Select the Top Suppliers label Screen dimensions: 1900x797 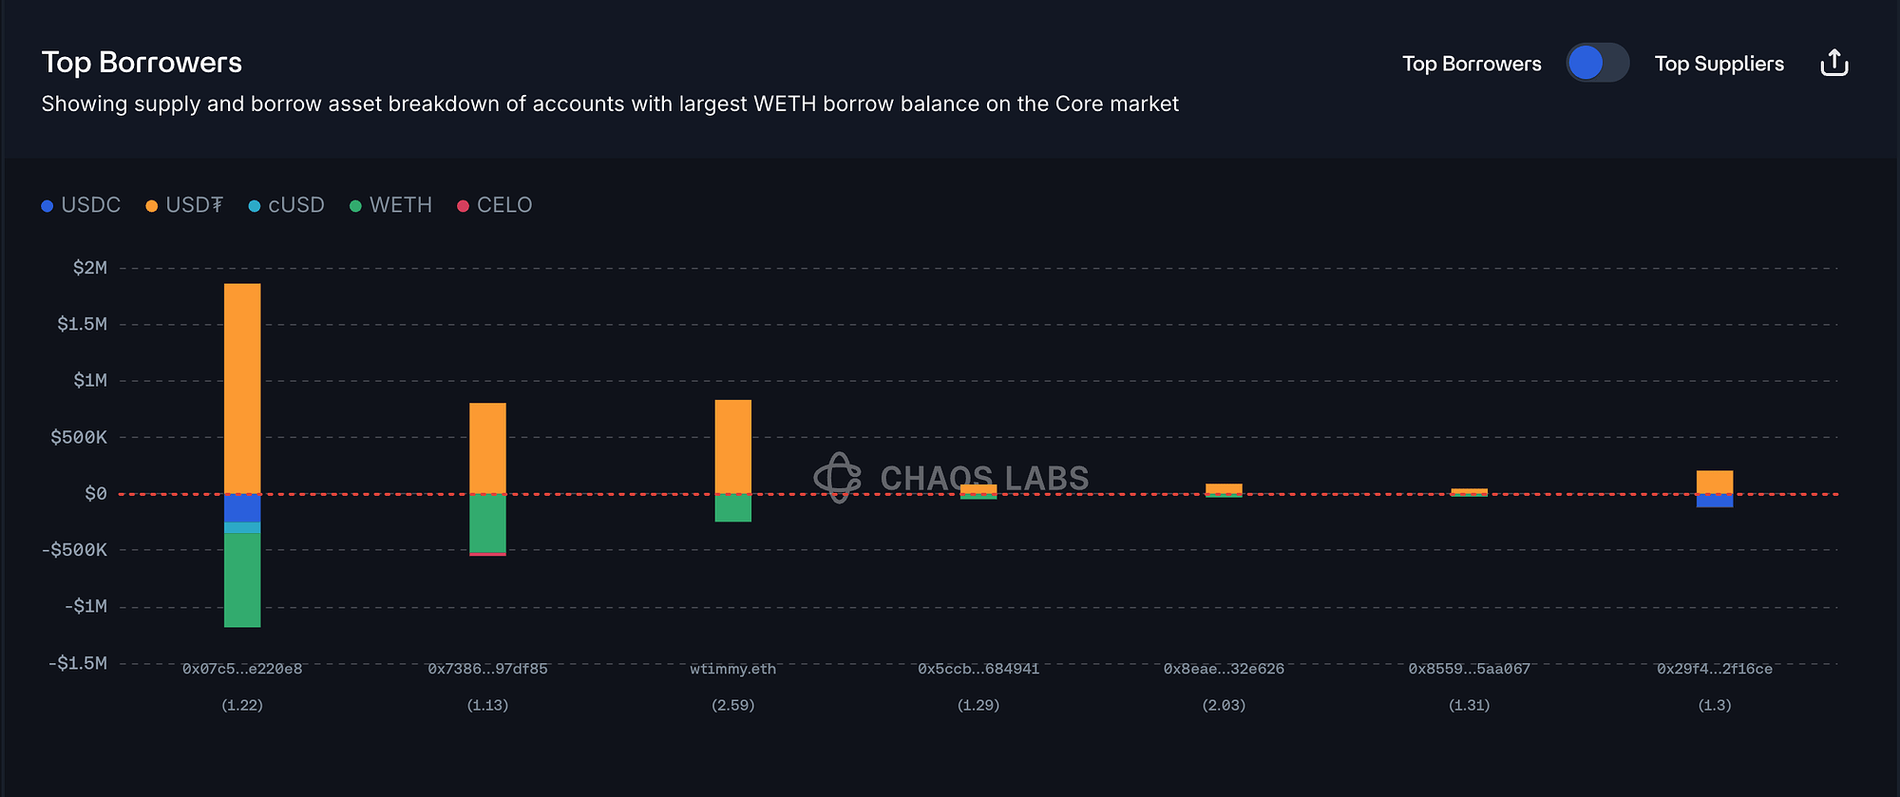[1719, 64]
